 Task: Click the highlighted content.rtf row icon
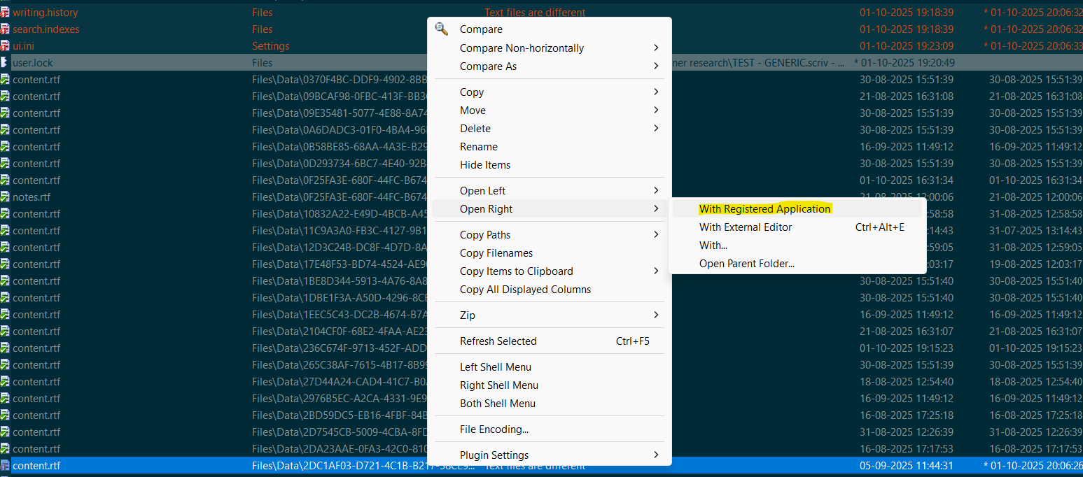(5, 466)
